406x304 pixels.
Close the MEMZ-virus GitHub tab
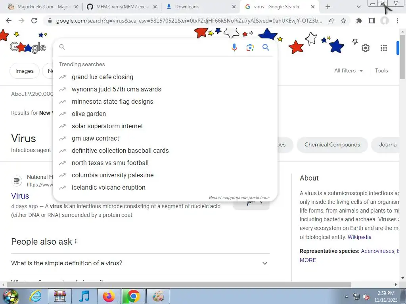[x=155, y=7]
